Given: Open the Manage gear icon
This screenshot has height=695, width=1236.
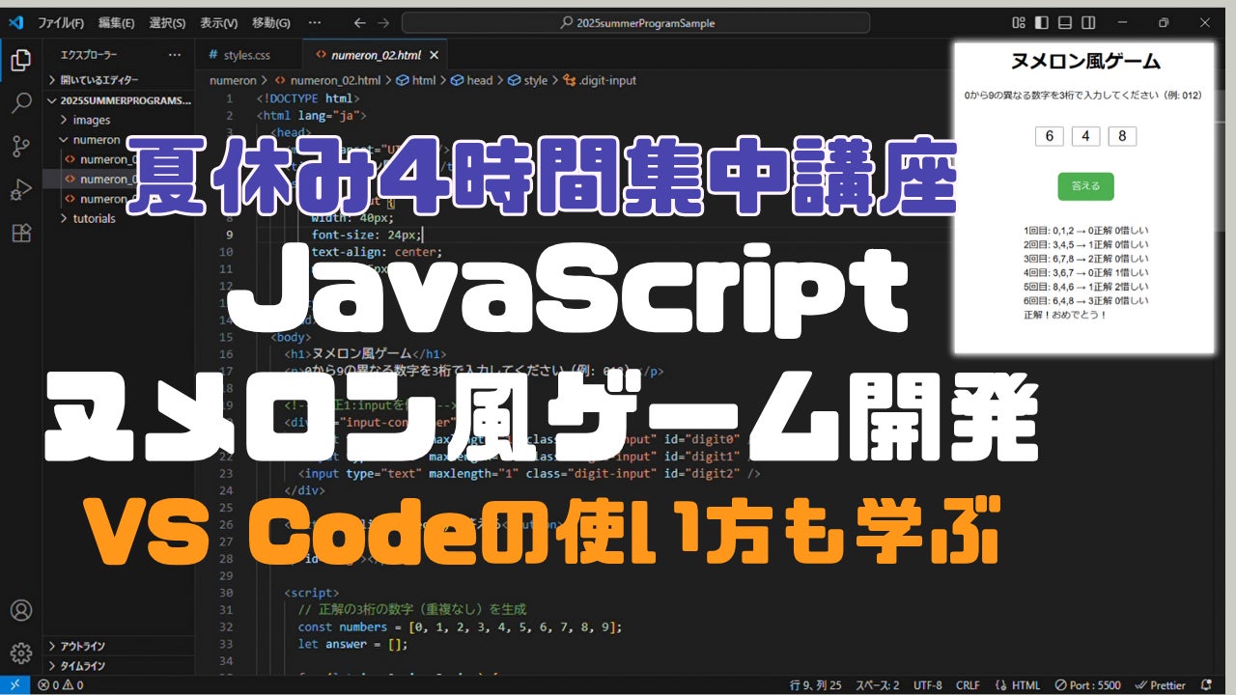Looking at the screenshot, I should point(20,653).
